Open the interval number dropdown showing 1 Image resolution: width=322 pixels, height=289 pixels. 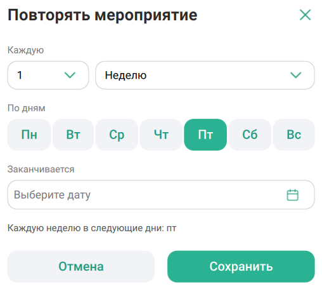tap(48, 75)
